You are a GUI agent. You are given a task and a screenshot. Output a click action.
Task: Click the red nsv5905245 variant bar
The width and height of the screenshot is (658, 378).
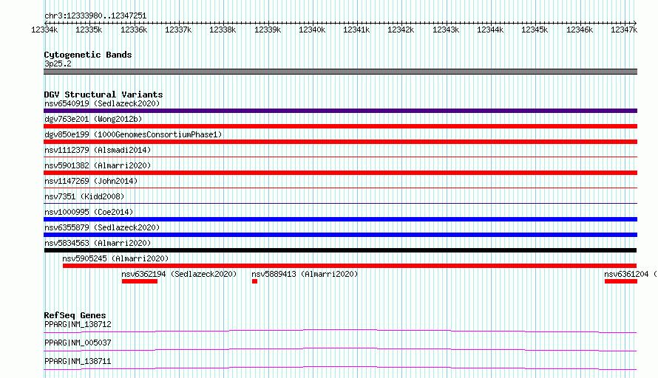point(350,266)
